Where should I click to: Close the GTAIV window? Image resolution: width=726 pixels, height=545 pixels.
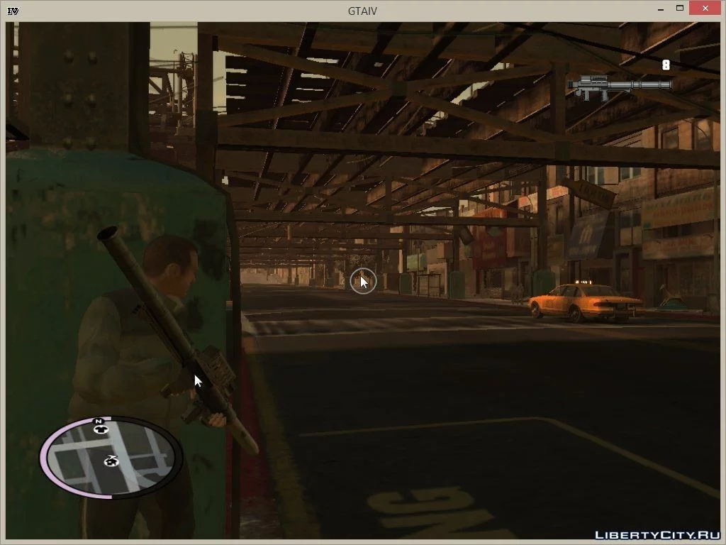tap(705, 9)
